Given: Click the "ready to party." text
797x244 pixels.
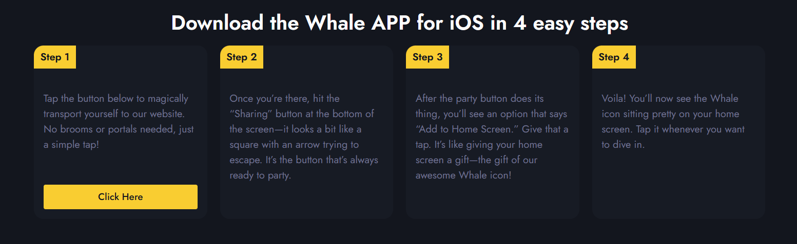Looking at the screenshot, I should (260, 175).
